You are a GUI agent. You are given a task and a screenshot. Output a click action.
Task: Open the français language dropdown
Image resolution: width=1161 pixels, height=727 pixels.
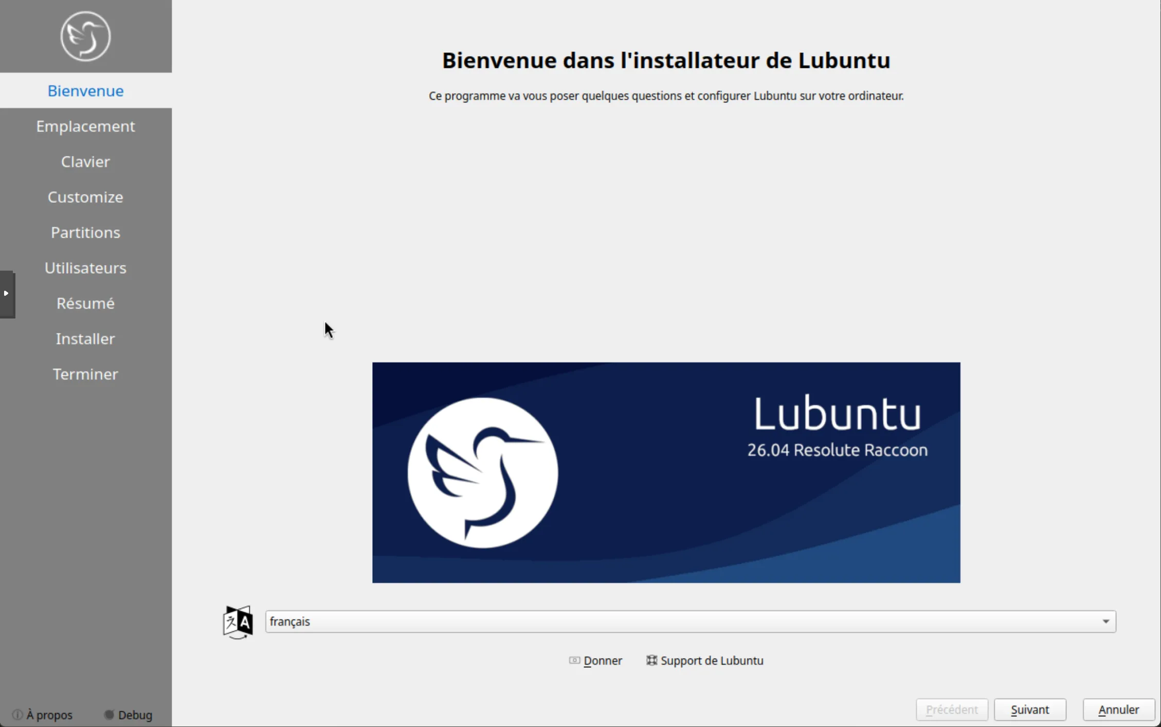tap(691, 622)
